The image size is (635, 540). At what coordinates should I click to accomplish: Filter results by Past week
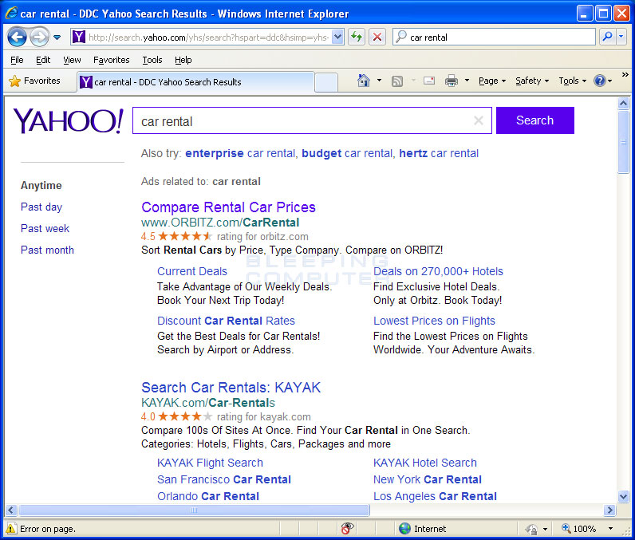tap(45, 228)
